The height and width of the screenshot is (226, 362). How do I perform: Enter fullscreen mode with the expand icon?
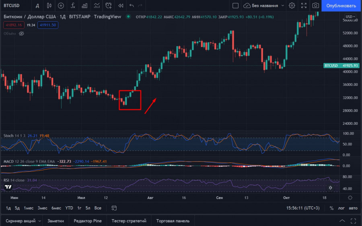304,6
